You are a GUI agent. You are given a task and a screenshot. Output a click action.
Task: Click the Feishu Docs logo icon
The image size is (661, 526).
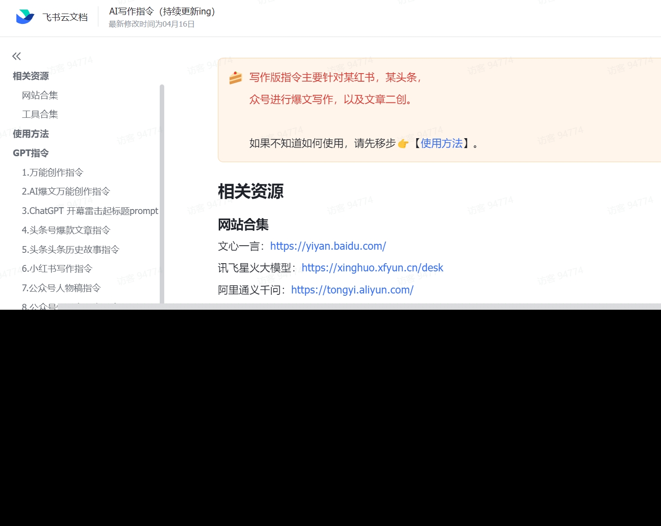[x=25, y=17]
